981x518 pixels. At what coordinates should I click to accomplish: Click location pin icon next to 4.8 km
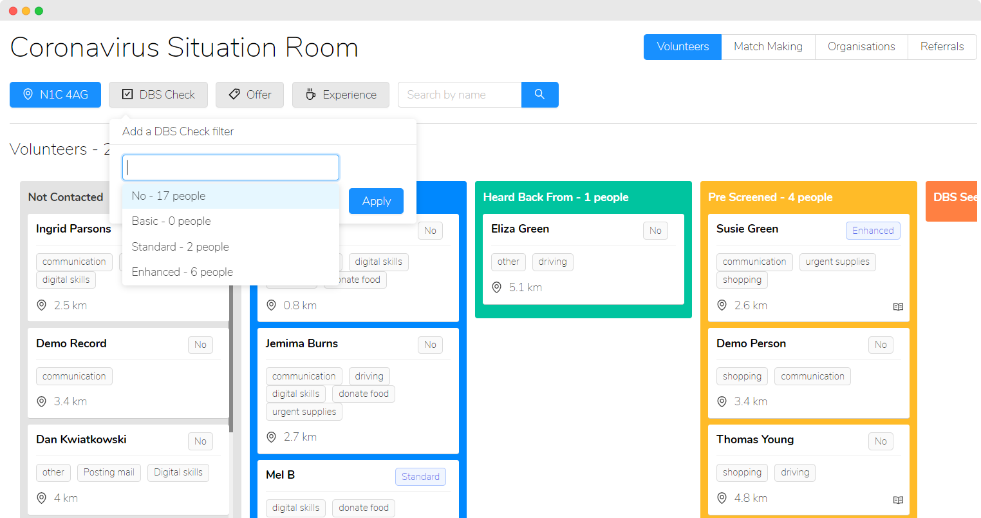(x=722, y=498)
